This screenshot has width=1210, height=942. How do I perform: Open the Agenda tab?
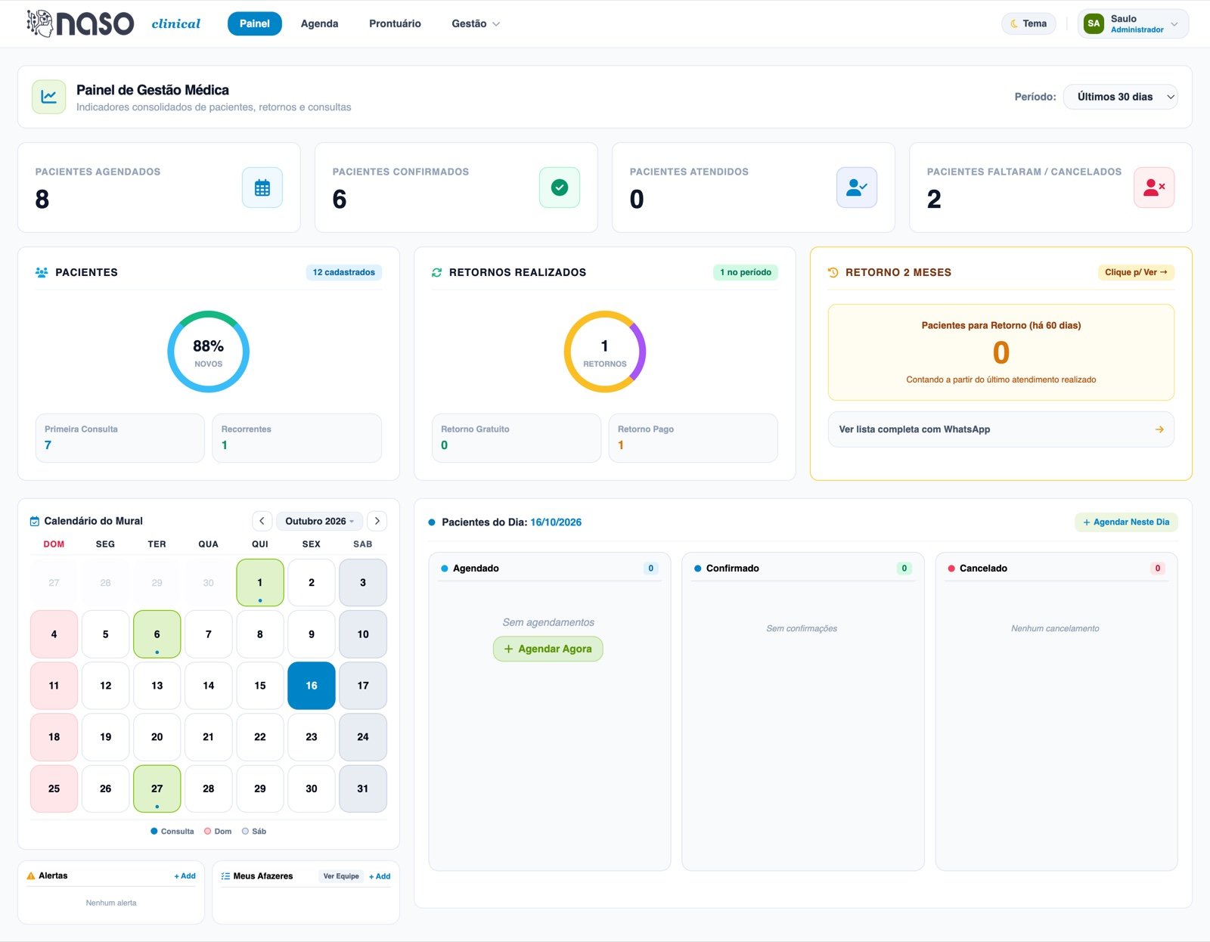[x=319, y=23]
